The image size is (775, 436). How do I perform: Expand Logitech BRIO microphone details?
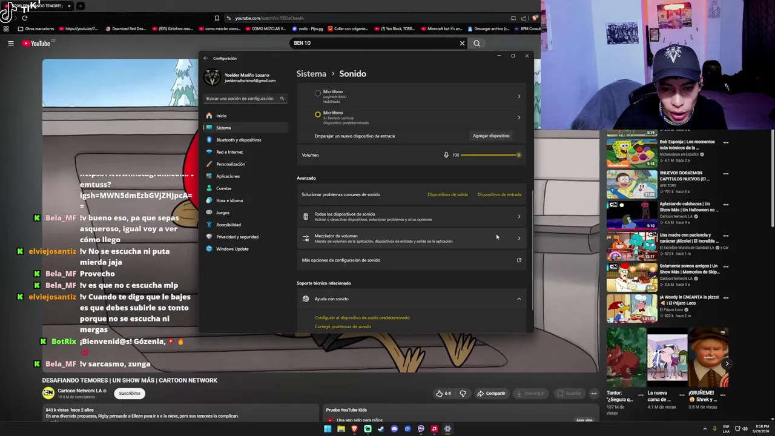pos(519,96)
